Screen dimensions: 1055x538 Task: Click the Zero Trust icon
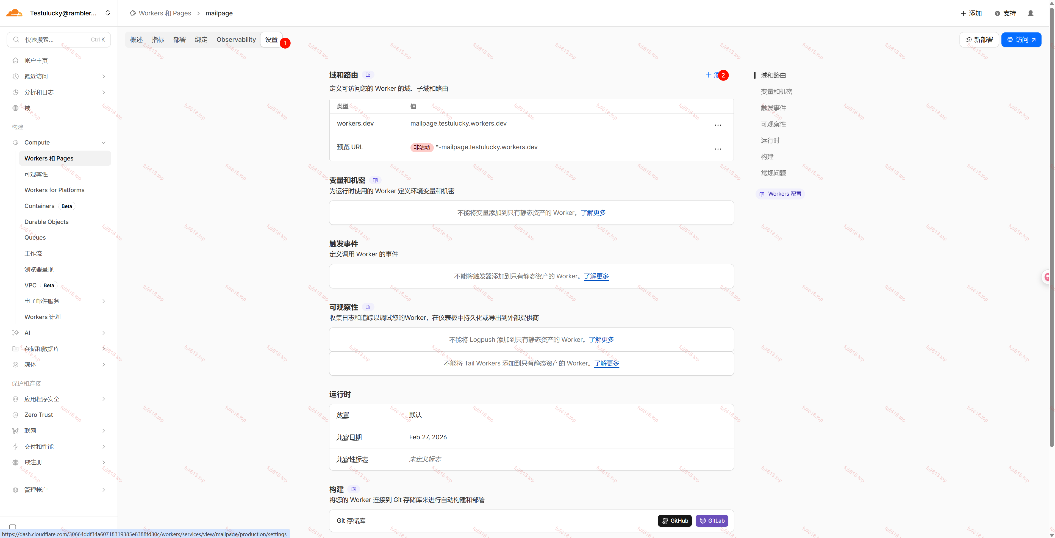pyautogui.click(x=16, y=415)
